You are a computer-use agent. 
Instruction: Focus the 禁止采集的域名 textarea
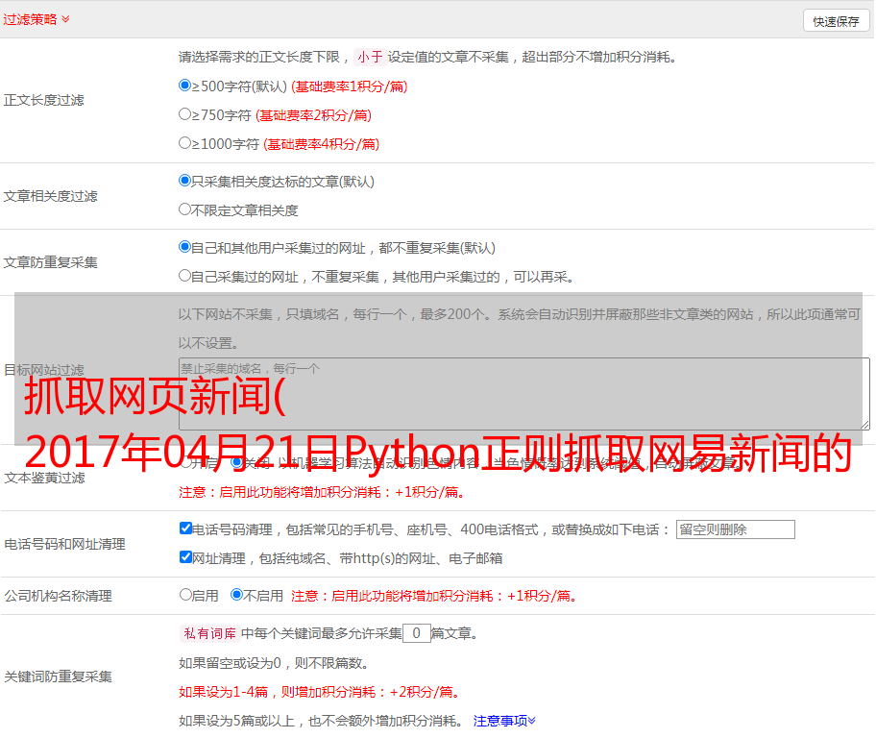click(524, 394)
